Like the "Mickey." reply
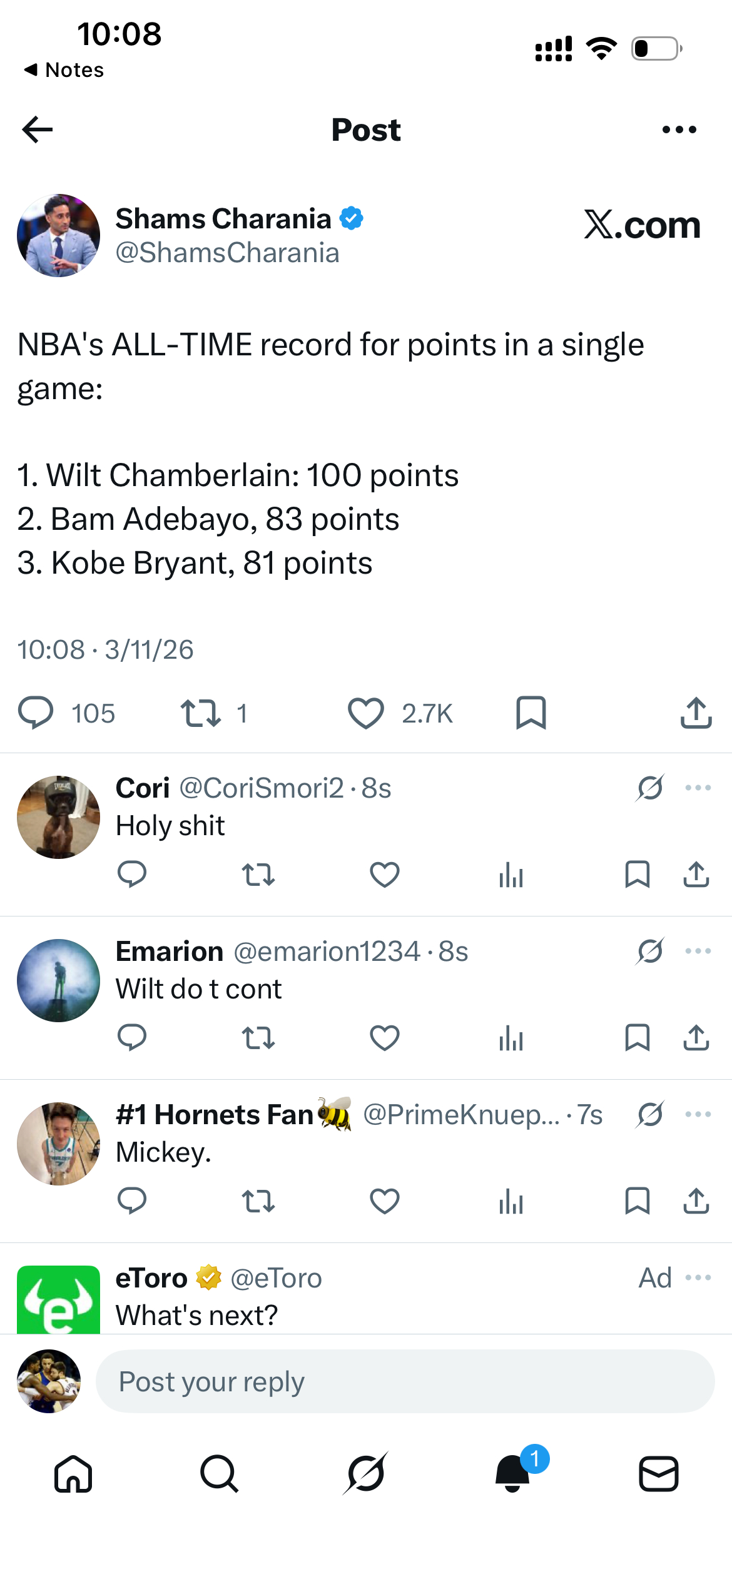Image resolution: width=732 pixels, height=1584 pixels. pos(385,1201)
